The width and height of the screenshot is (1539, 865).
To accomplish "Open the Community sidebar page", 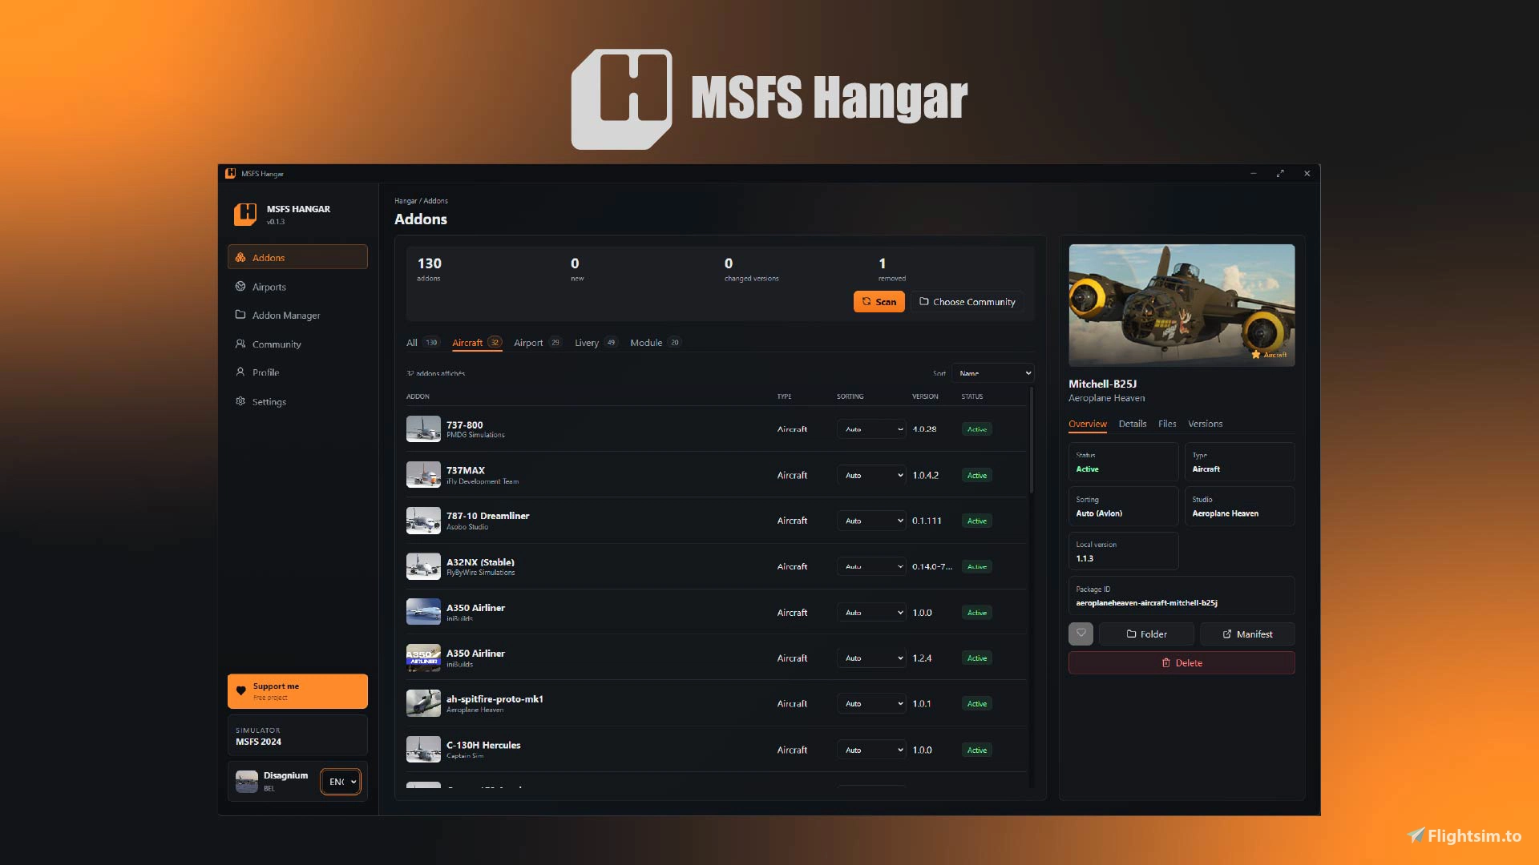I will pyautogui.click(x=297, y=344).
